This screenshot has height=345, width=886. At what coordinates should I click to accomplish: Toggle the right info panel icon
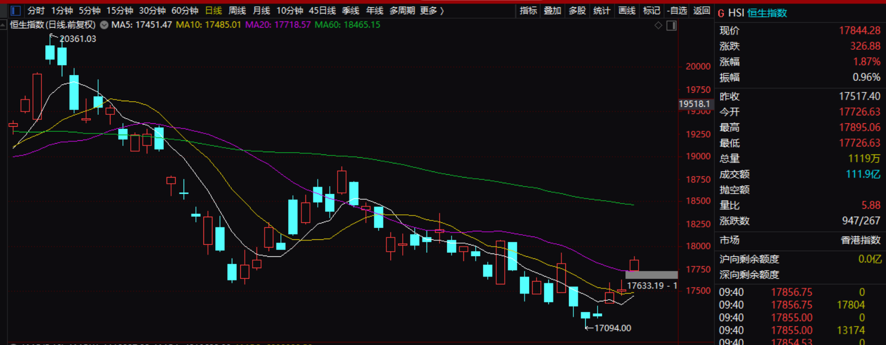point(671,25)
